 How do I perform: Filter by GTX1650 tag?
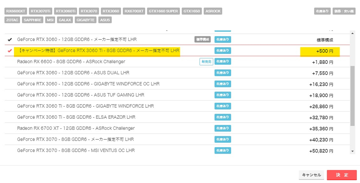192,11
